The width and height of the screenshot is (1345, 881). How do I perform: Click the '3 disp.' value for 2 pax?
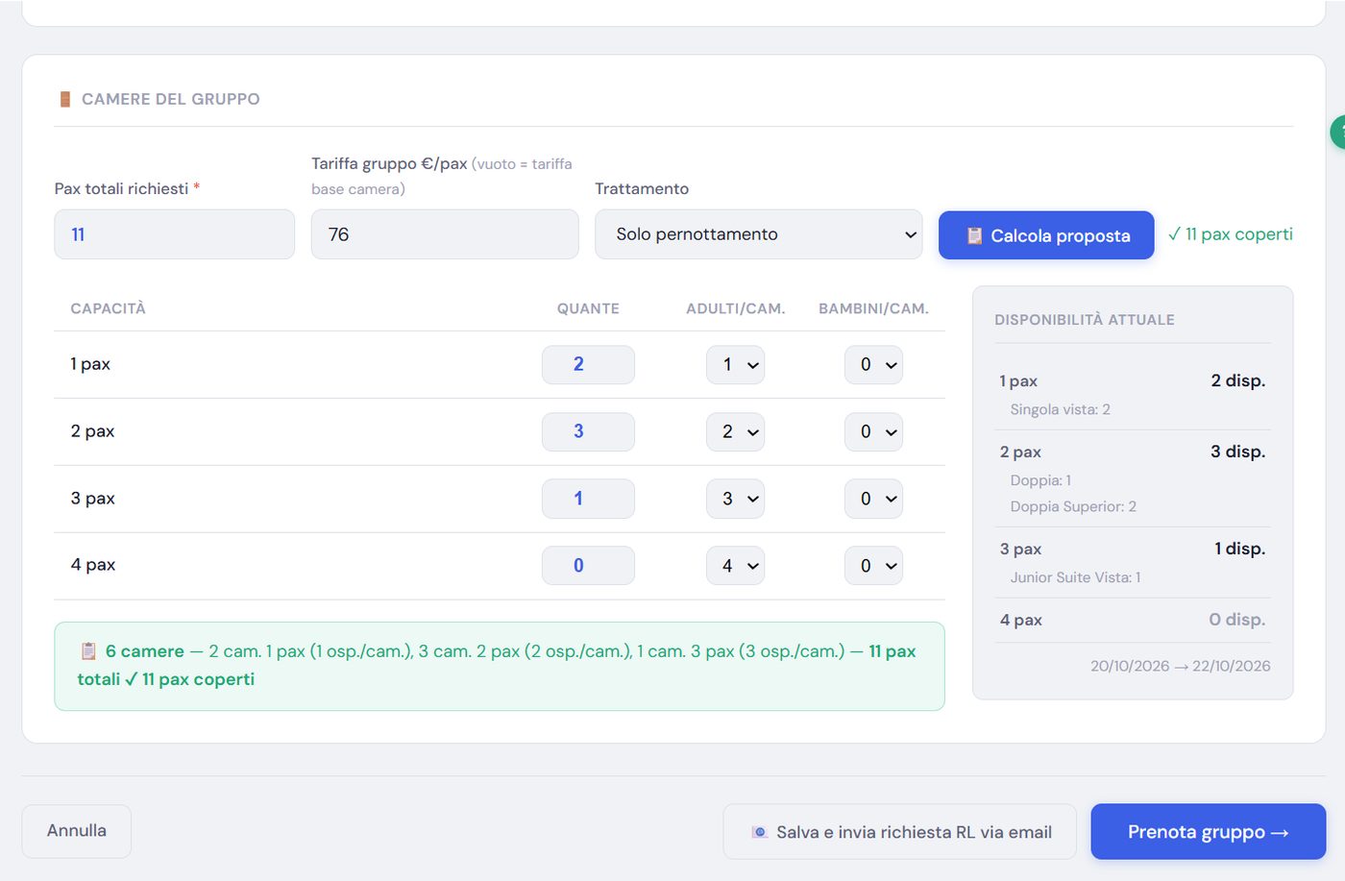[x=1237, y=452]
